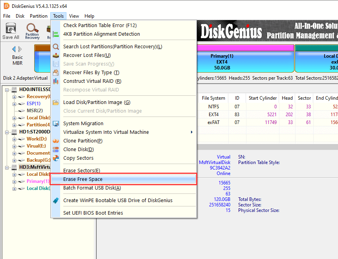
Task: Select Search Lost Partitions magnifier menu entry
Action: (x=112, y=47)
